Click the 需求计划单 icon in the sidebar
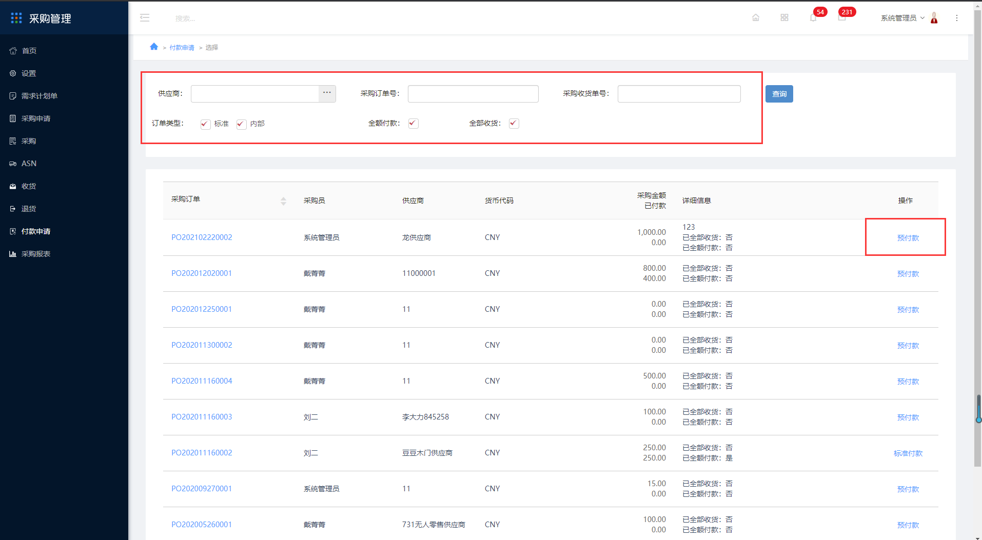This screenshot has height=540, width=982. coord(13,96)
